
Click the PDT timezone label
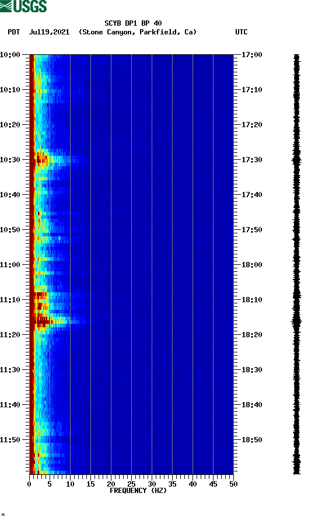coord(13,32)
